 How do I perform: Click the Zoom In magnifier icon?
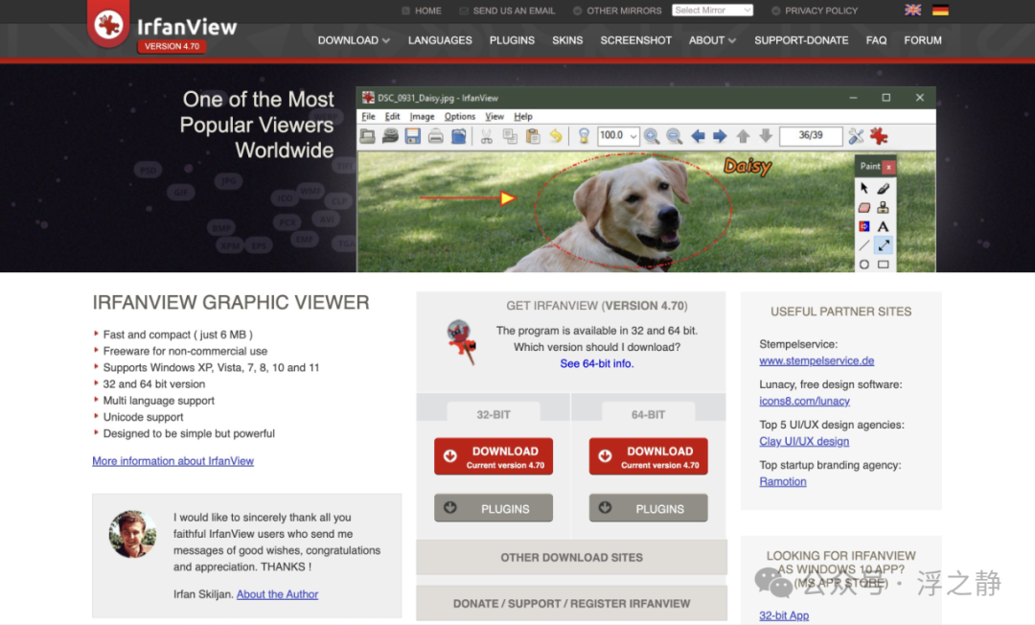click(652, 137)
